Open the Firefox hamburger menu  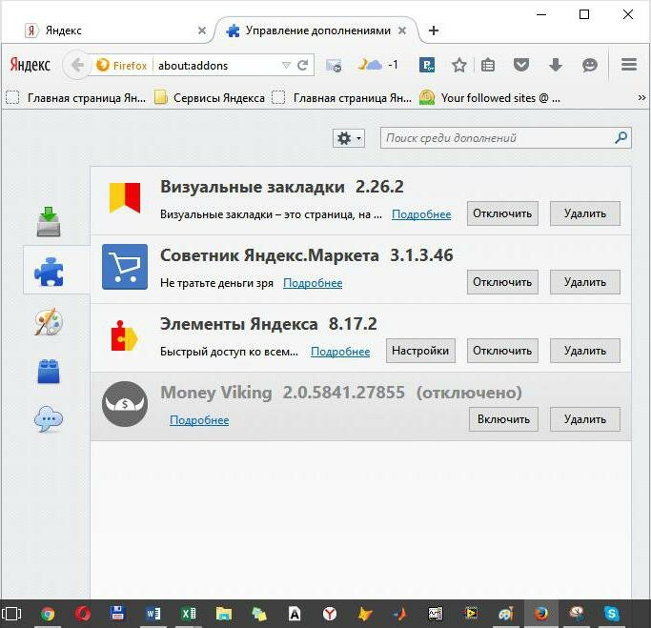(629, 65)
